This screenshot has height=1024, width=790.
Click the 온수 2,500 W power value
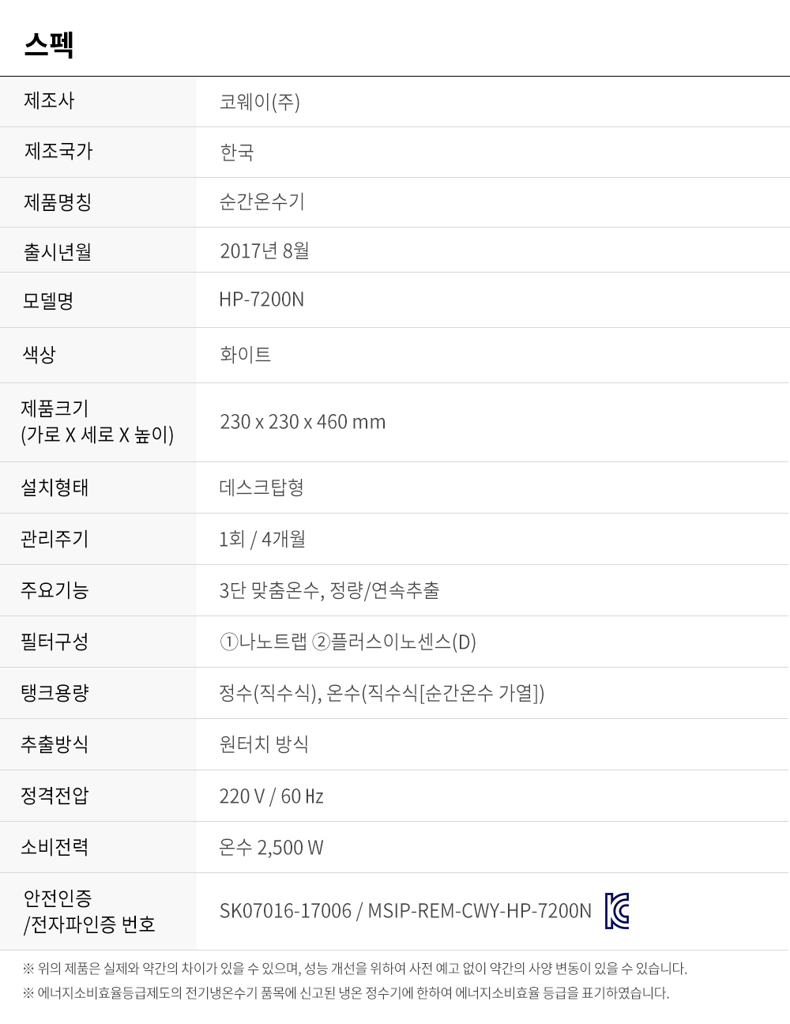(271, 847)
